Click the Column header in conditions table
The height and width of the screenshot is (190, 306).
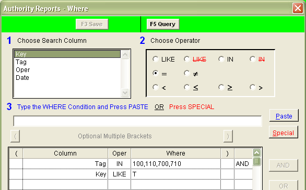[65, 153]
